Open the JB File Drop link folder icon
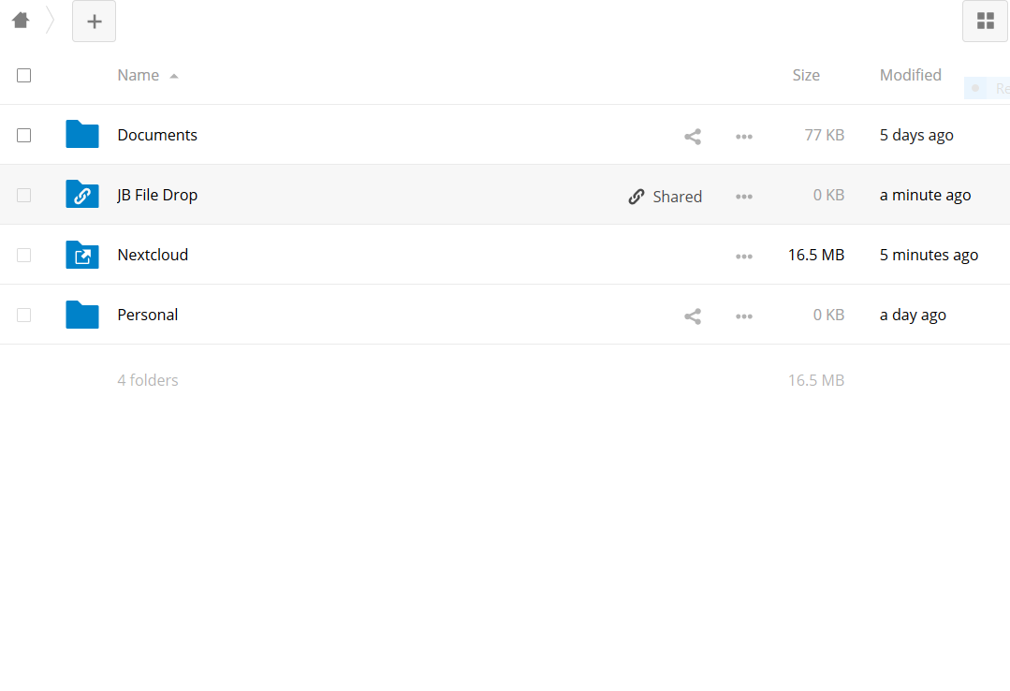1010x691 pixels. [82, 195]
